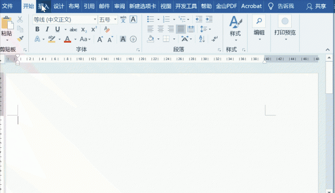Click the Share (共享) button
The height and width of the screenshot is (193, 335).
316,6
